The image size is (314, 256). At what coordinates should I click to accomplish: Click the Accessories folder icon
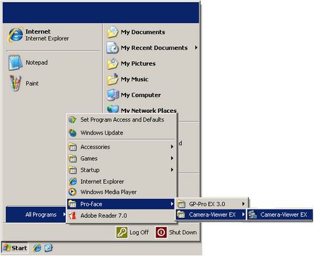pos(72,147)
